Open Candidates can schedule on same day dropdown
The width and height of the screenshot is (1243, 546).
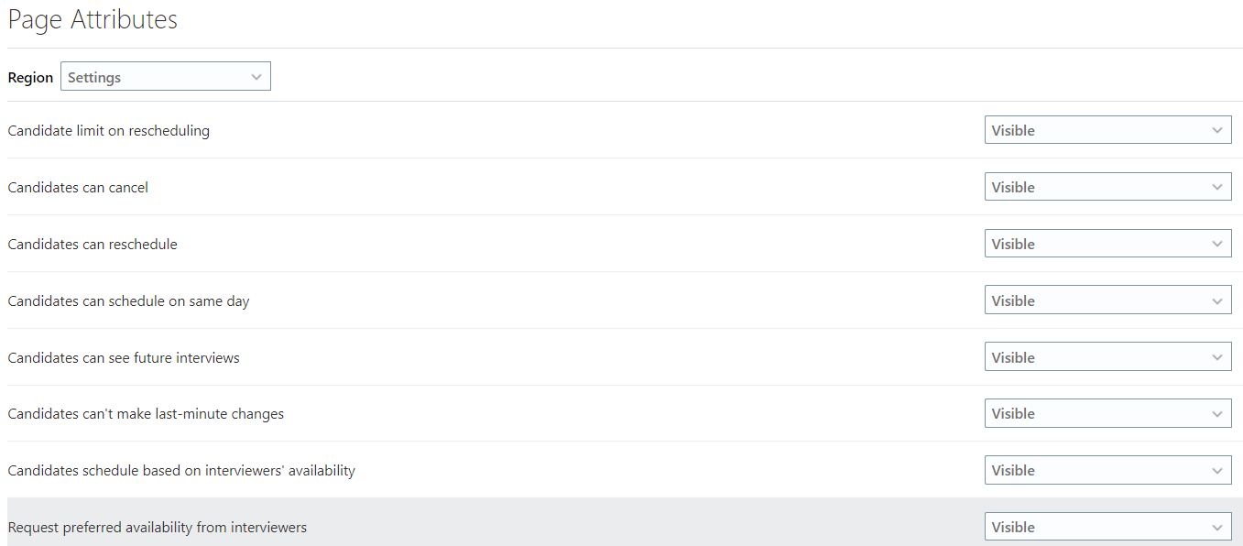click(x=1107, y=300)
